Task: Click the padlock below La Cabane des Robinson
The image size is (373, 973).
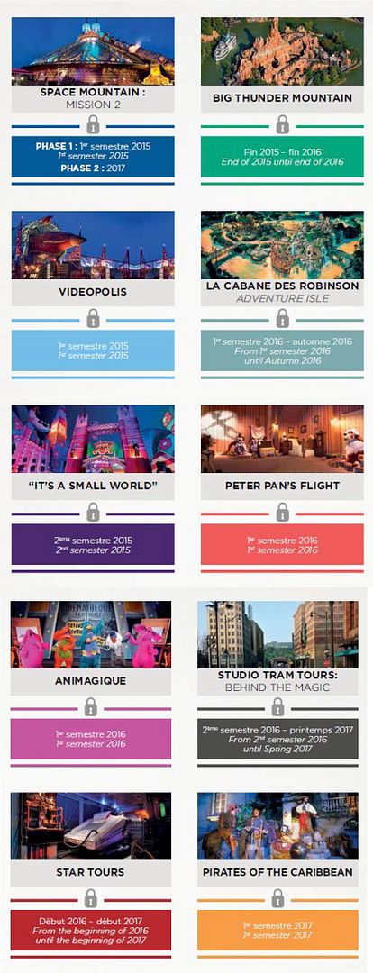Action: 282,319
